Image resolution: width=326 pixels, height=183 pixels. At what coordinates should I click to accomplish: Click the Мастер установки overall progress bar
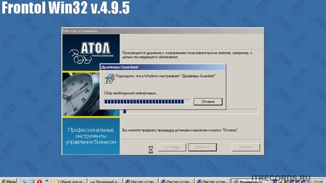[x=190, y=112]
